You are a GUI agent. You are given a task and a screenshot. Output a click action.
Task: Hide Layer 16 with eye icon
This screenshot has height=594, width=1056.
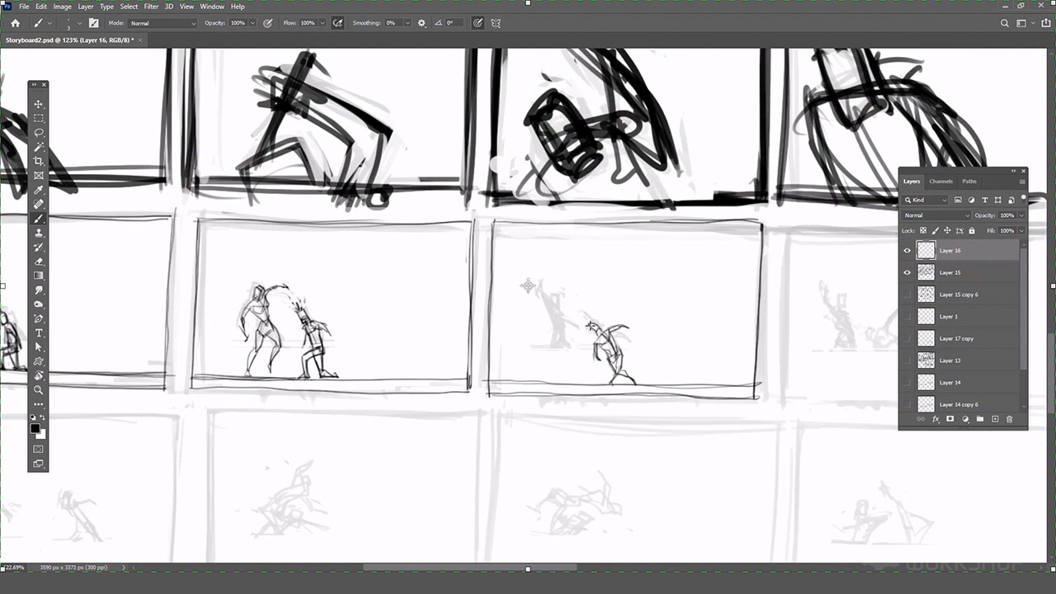click(x=907, y=251)
